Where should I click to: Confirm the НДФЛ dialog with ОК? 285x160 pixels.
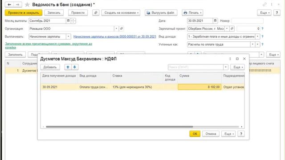[195, 134]
